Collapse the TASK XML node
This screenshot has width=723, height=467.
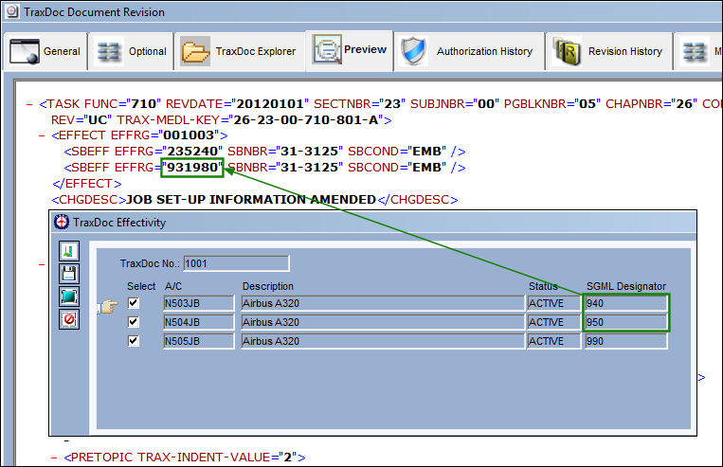tap(29, 104)
